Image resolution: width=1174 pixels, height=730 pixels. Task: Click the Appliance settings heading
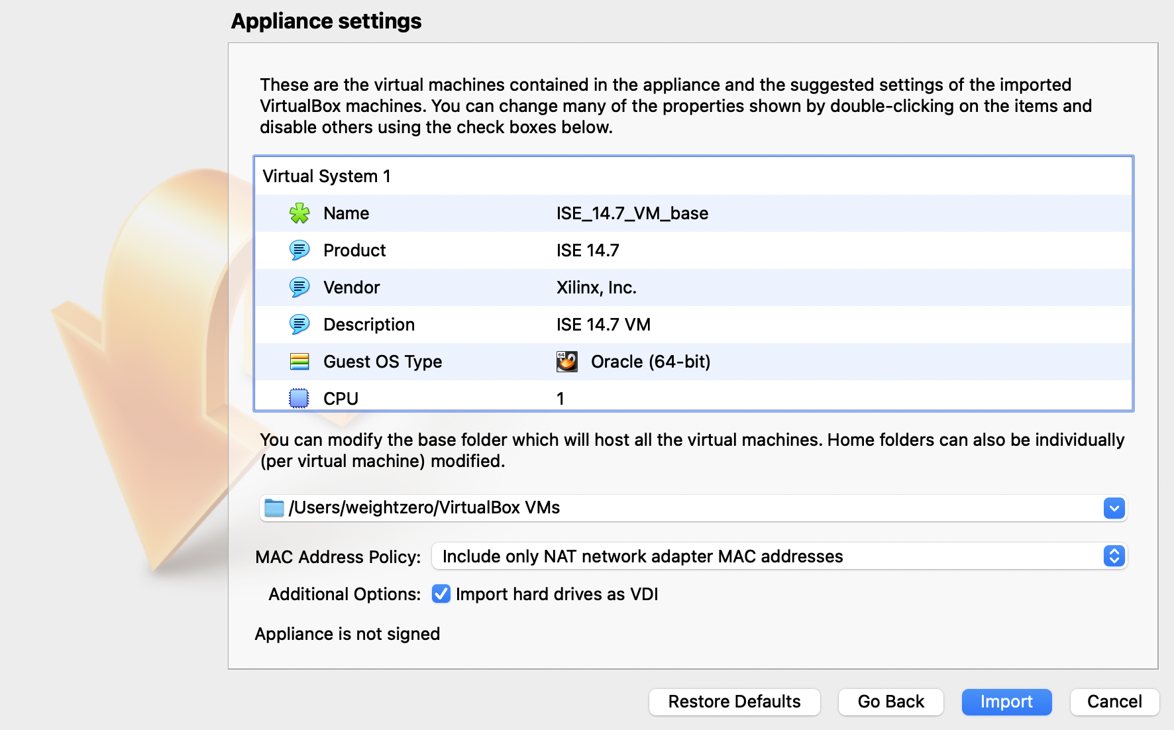click(x=327, y=21)
